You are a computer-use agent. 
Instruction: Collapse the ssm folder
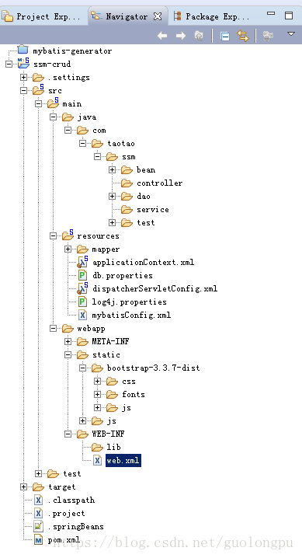97,156
